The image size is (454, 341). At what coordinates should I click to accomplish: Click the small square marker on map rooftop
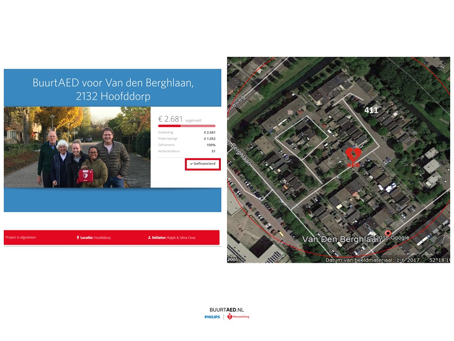[x=289, y=112]
